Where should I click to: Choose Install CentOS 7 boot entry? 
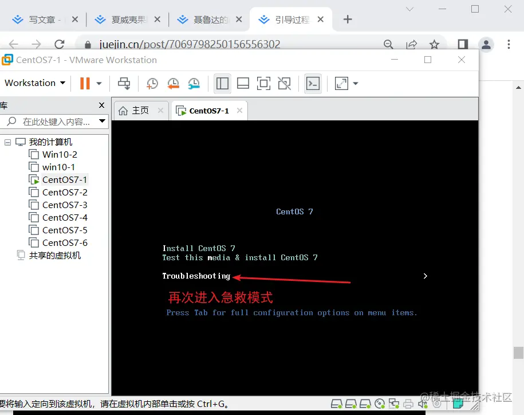(199, 248)
